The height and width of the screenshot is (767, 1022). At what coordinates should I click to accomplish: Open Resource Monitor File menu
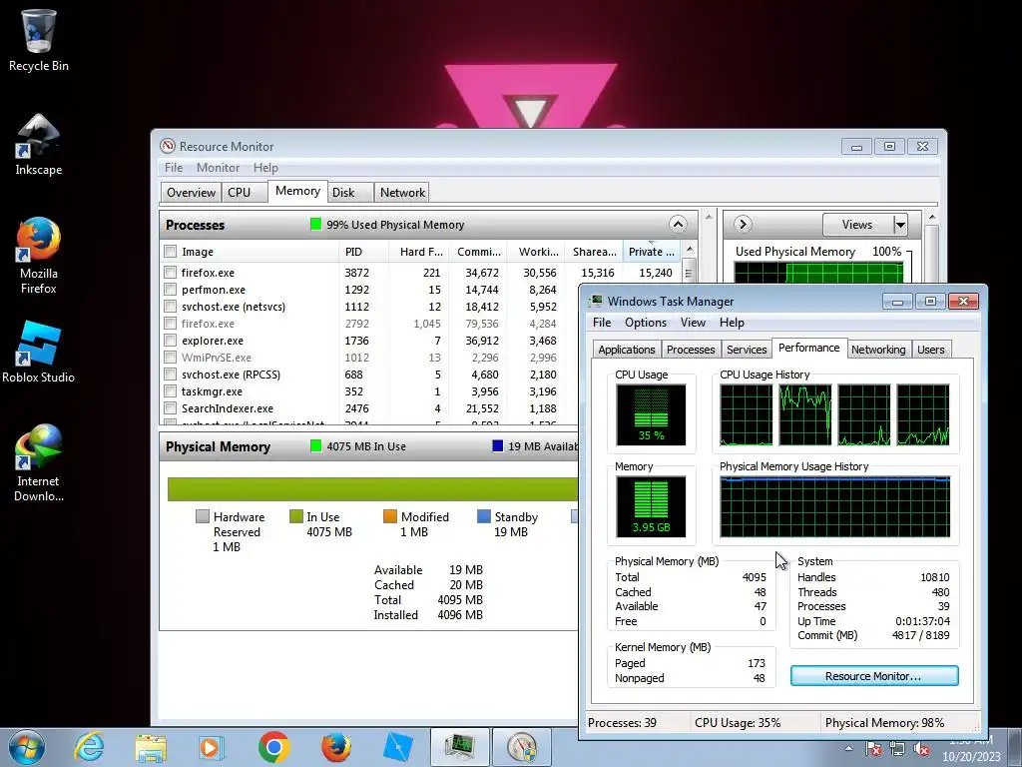(174, 168)
